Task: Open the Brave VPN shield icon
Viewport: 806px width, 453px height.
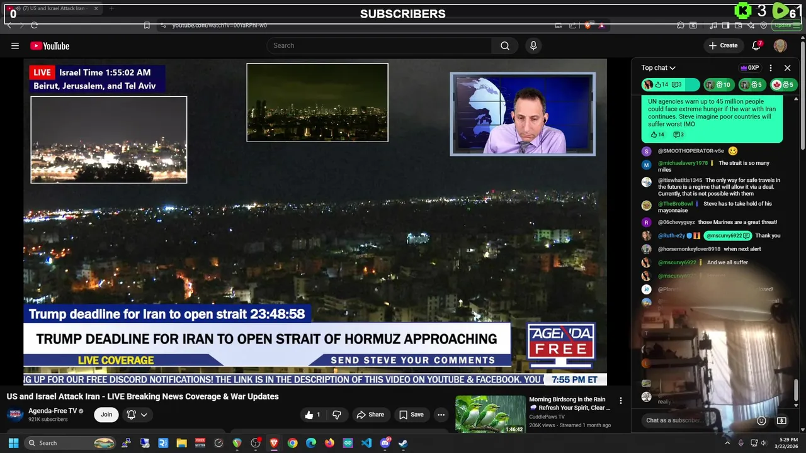Action: (x=763, y=25)
